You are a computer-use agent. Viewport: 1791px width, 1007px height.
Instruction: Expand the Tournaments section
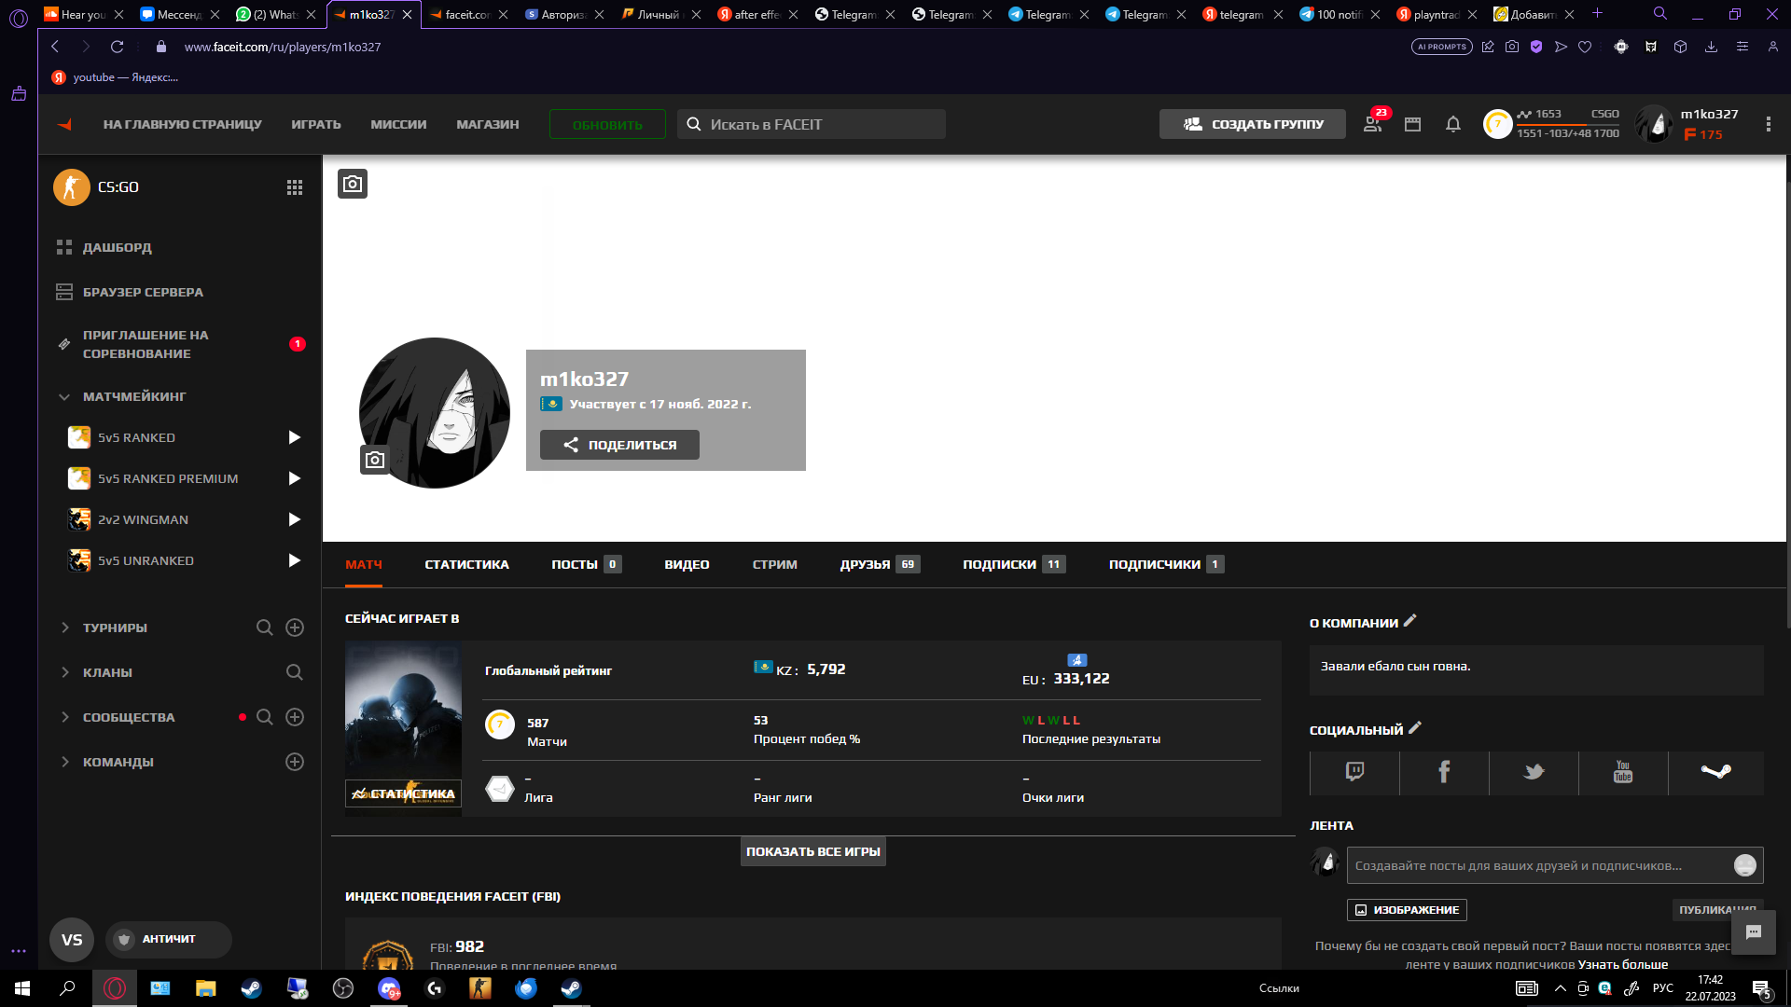pos(64,628)
